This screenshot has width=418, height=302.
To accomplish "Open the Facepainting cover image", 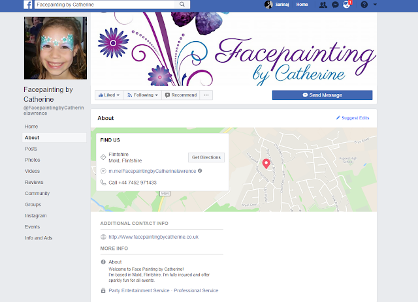I will pyautogui.click(x=234, y=49).
